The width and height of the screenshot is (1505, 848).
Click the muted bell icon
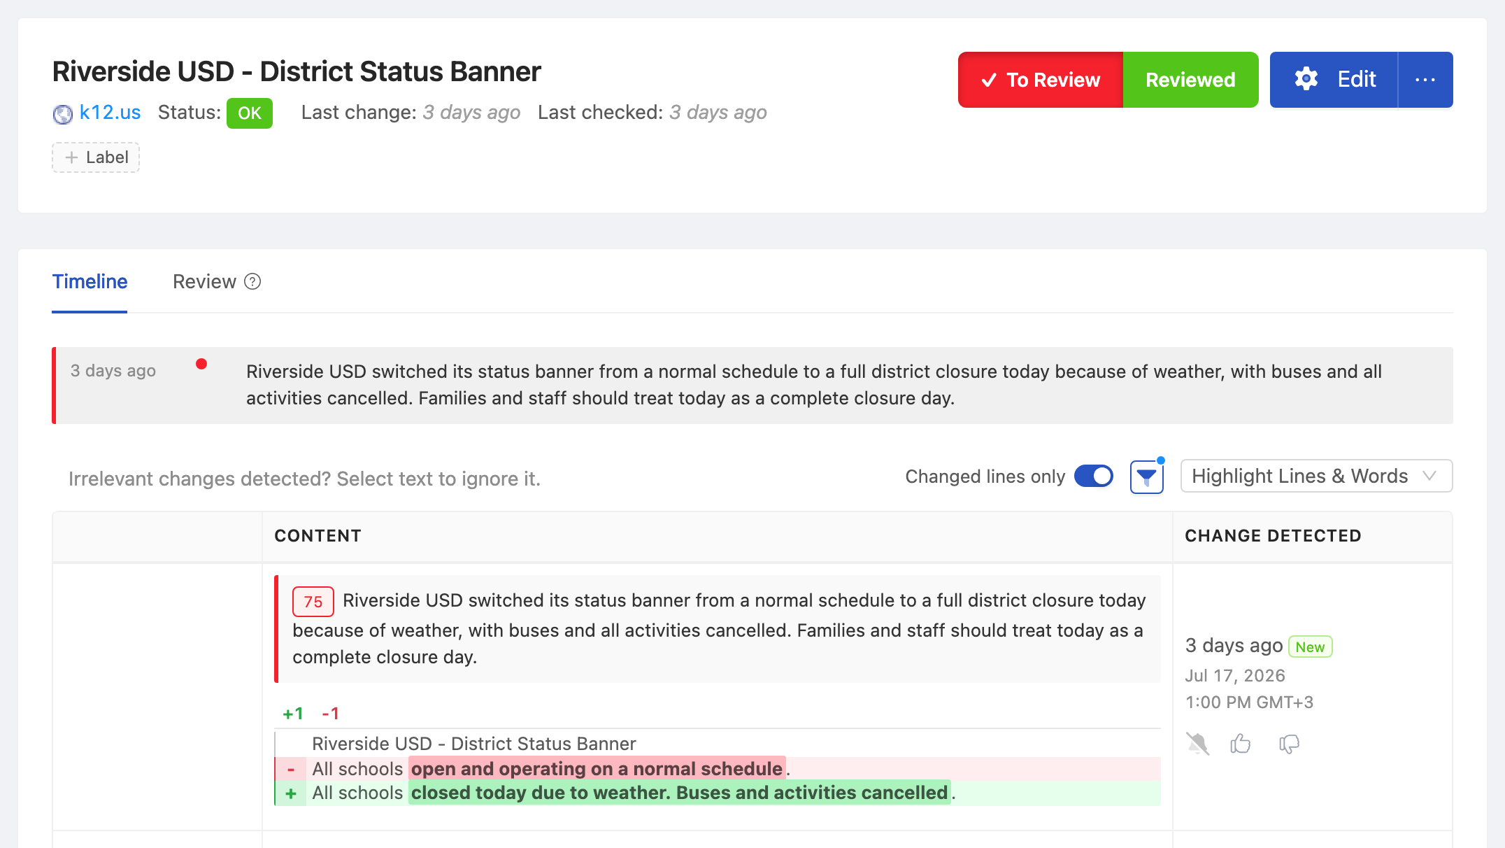[x=1197, y=744]
